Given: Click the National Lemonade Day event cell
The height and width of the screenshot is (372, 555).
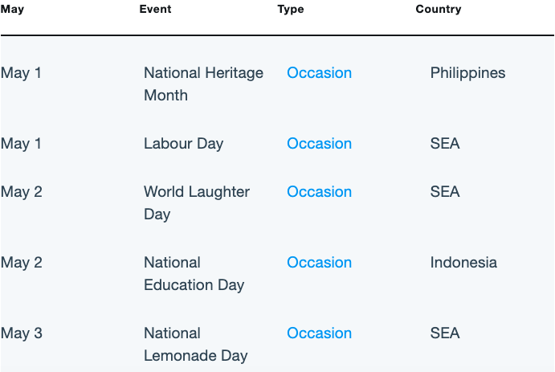Looking at the screenshot, I should click(195, 345).
